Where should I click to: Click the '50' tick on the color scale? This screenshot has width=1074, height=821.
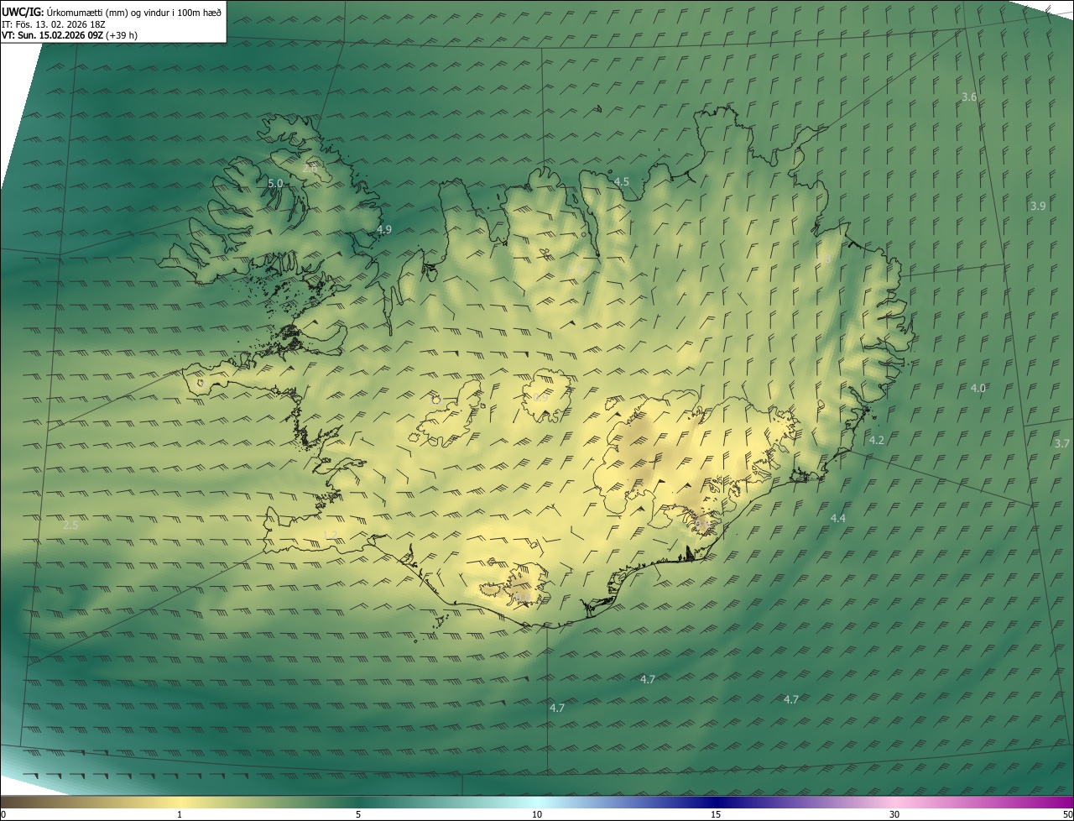coord(1067,814)
